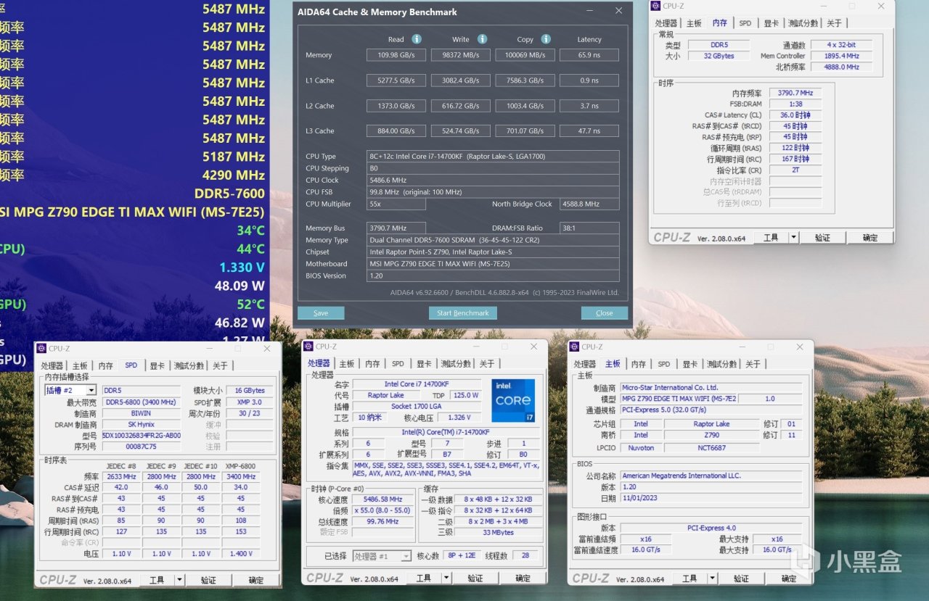The image size is (929, 601).
Task: Click 内存频率 value 3790.7 MHz in CPU-Z
Action: [x=796, y=93]
